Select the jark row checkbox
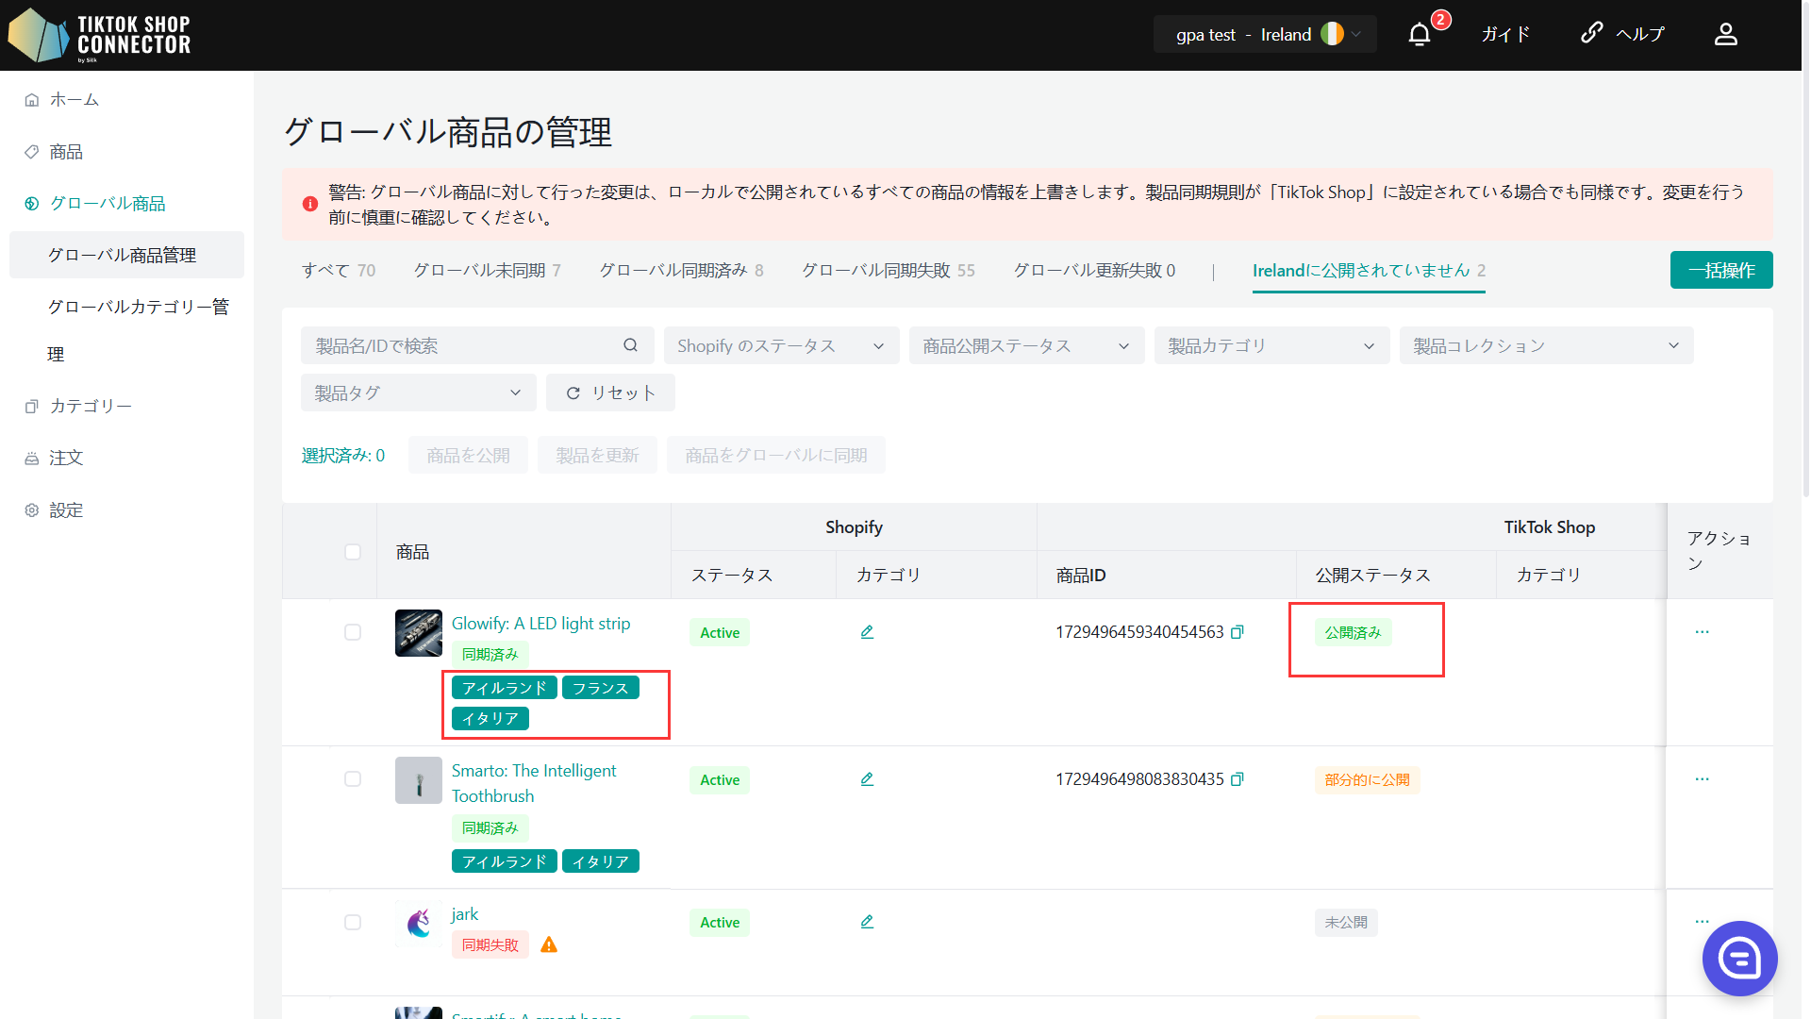 (x=353, y=922)
